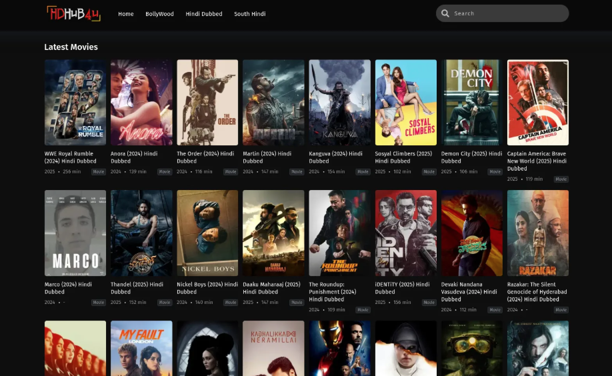The height and width of the screenshot is (376, 612).
Task: Open the Martin movie poster
Action: coord(273,102)
